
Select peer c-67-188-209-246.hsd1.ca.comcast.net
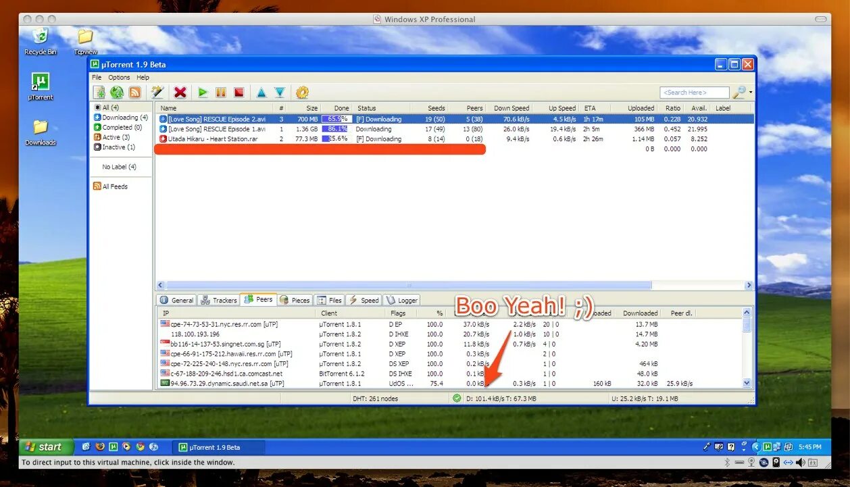[x=450, y=374]
